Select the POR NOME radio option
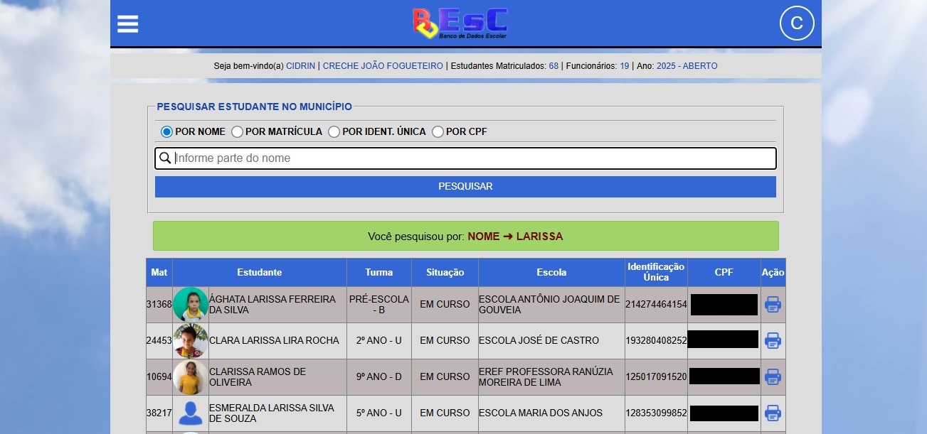The height and width of the screenshot is (434, 927). [167, 131]
